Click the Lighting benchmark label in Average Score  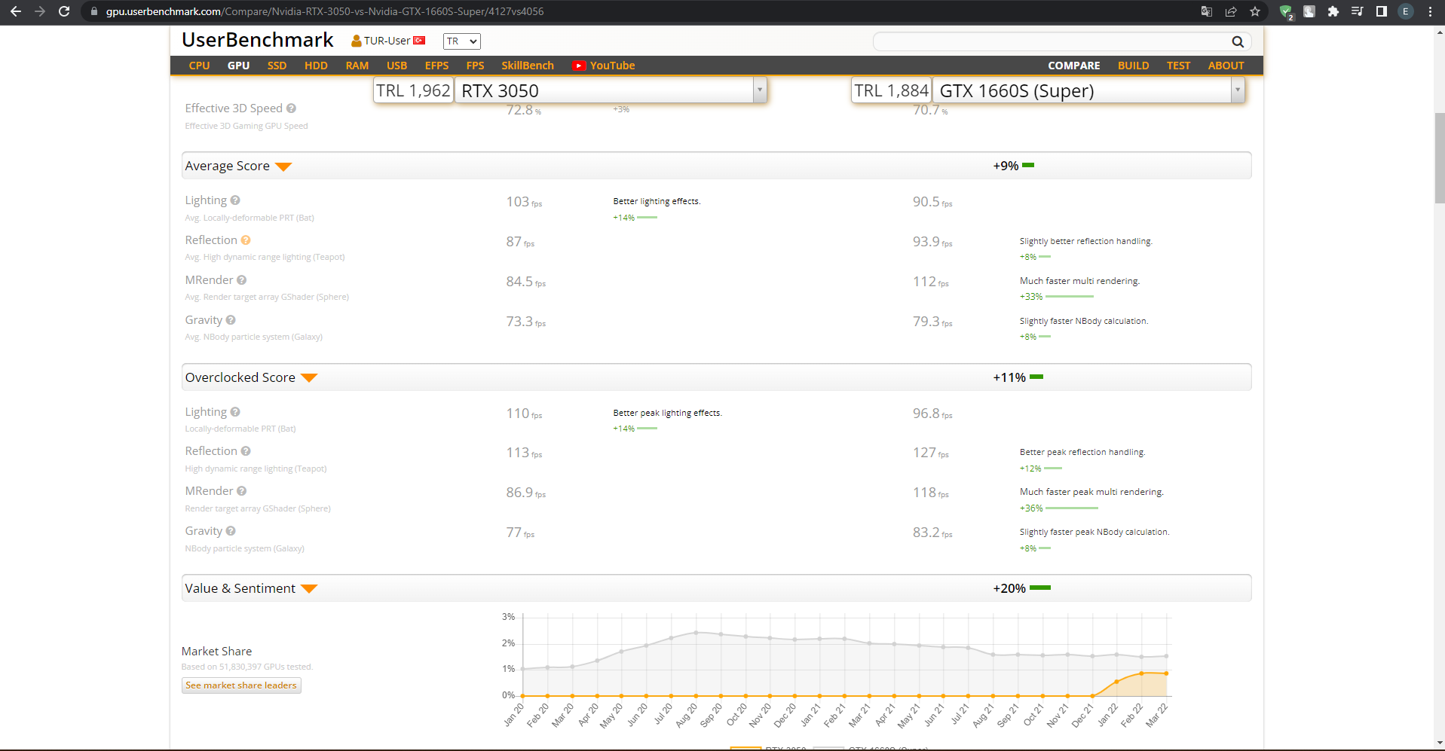click(206, 200)
